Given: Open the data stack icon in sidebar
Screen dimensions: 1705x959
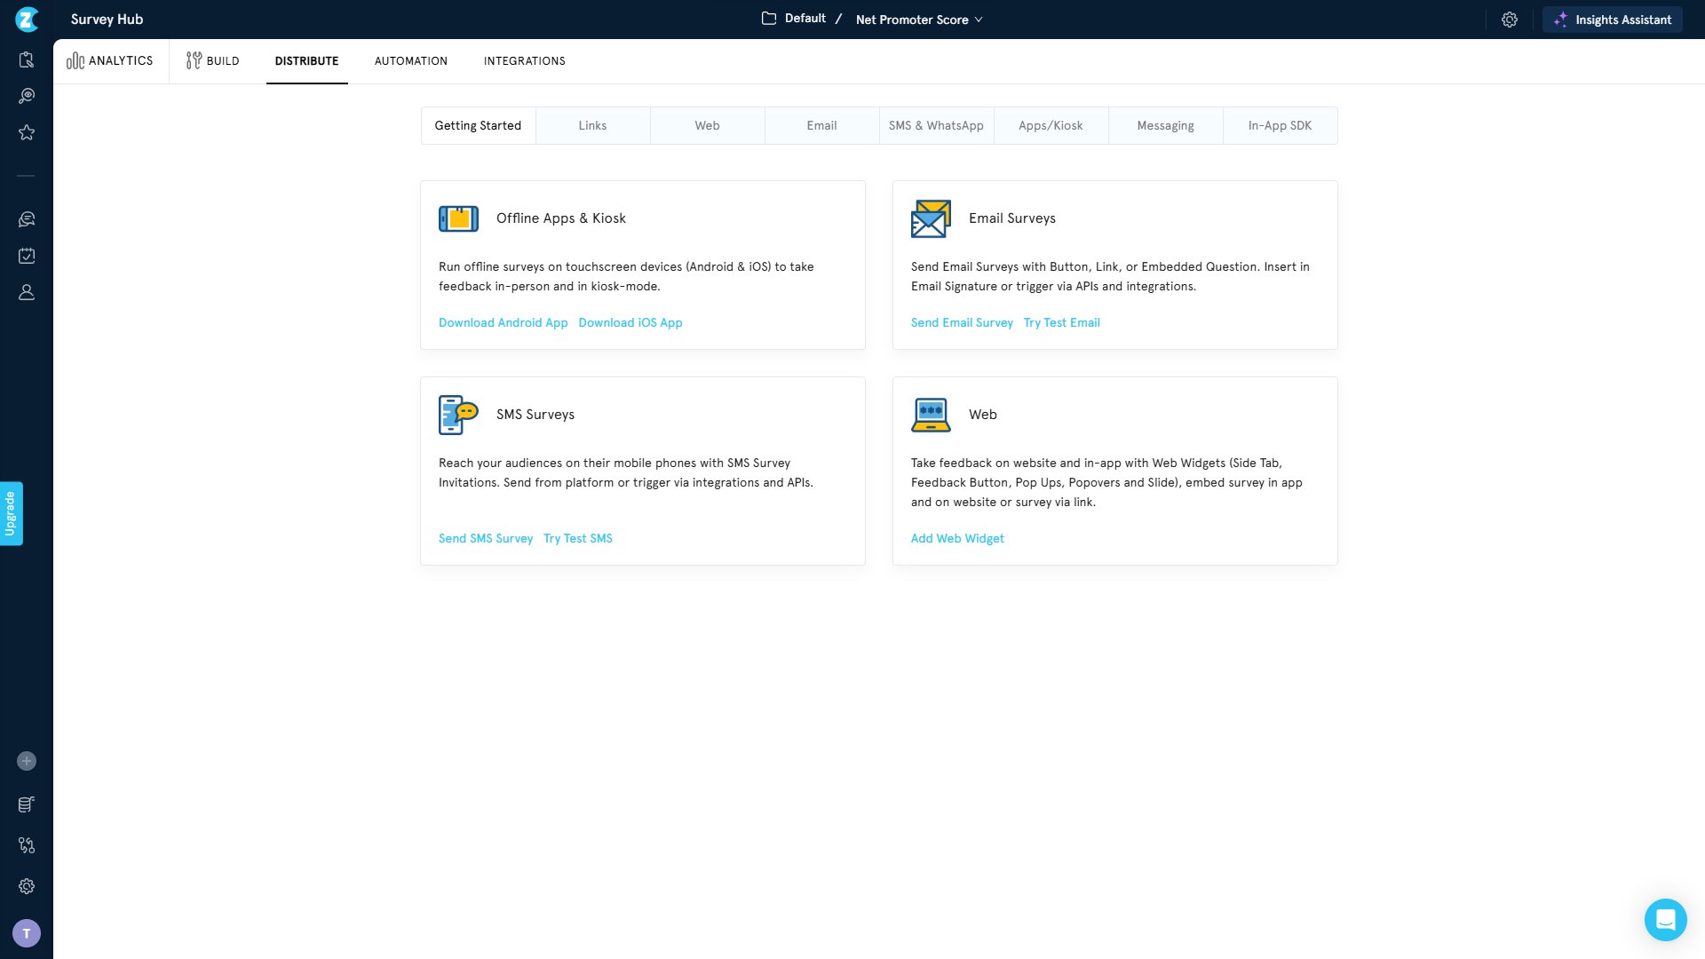Looking at the screenshot, I should point(27,804).
